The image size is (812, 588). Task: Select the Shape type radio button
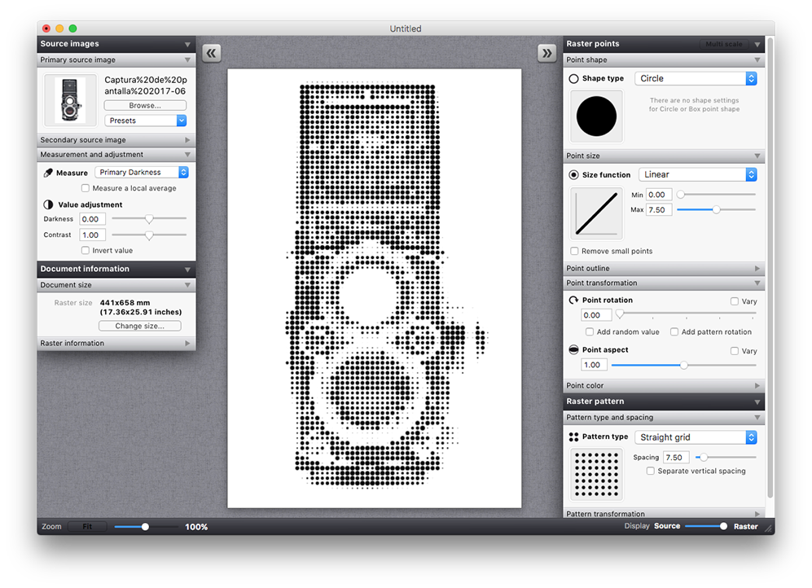[574, 79]
